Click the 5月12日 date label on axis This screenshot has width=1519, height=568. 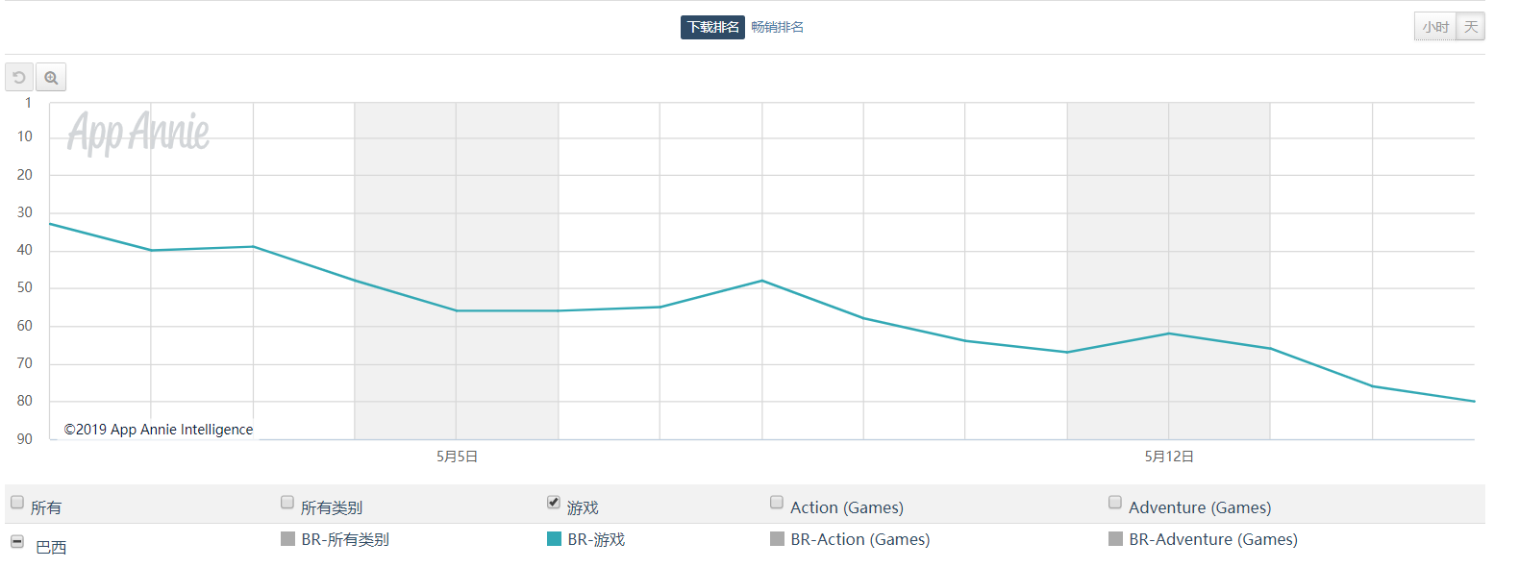[x=1169, y=457]
